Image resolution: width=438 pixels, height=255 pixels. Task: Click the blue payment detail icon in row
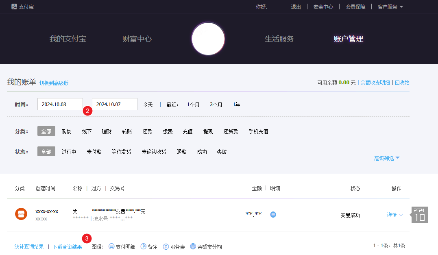coord(273,214)
